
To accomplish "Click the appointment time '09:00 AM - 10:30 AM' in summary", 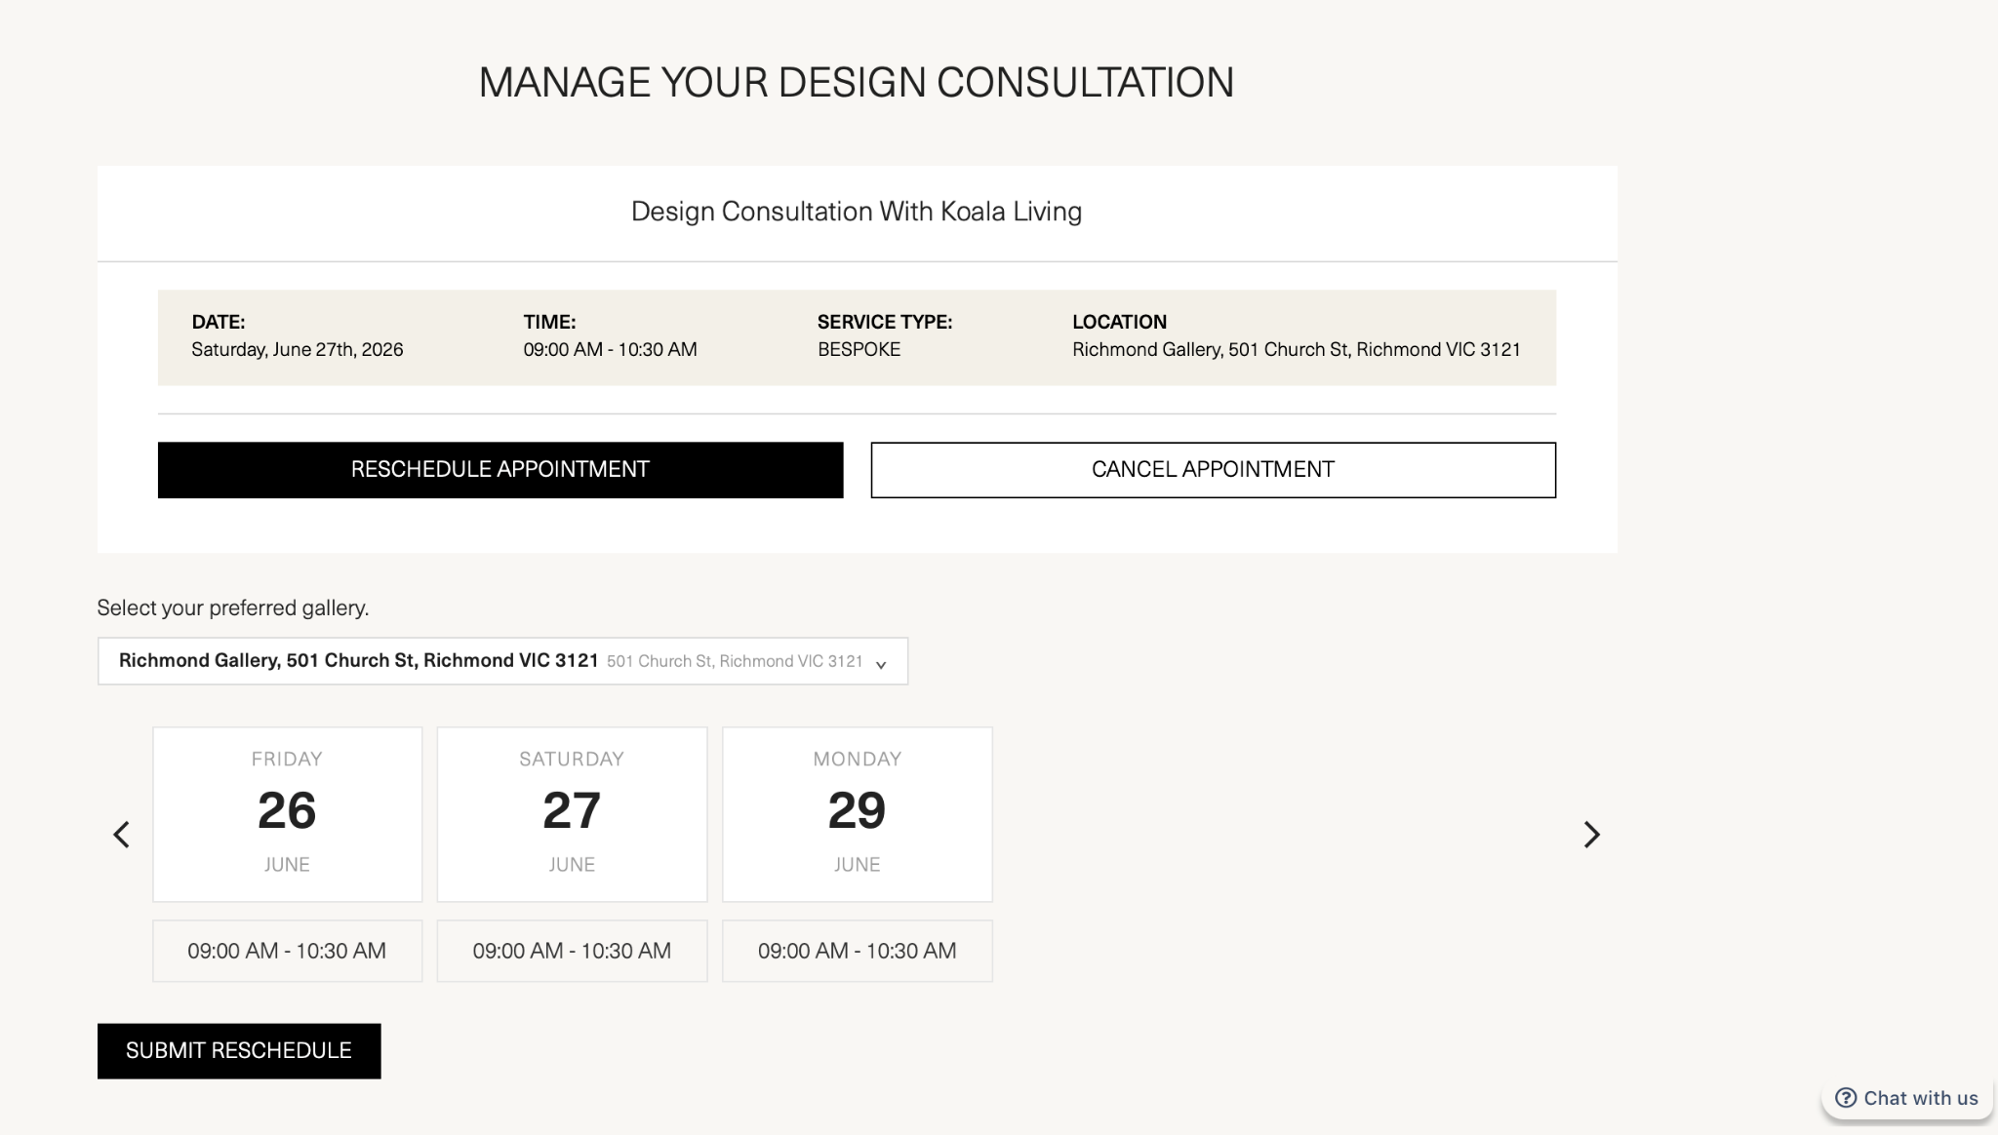I will [610, 349].
